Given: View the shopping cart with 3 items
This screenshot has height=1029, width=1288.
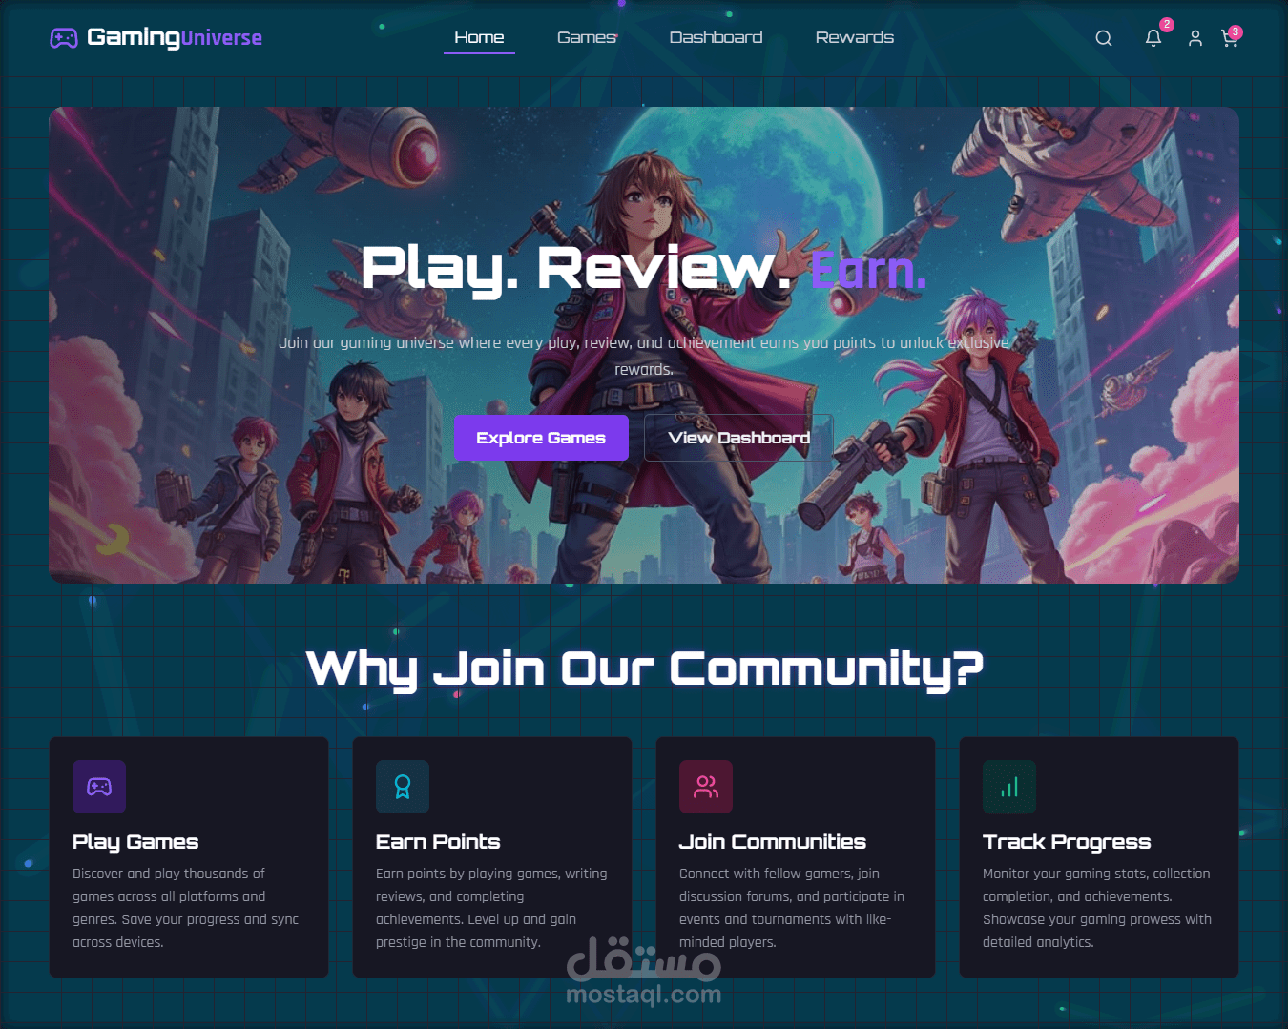Looking at the screenshot, I should (1230, 38).
